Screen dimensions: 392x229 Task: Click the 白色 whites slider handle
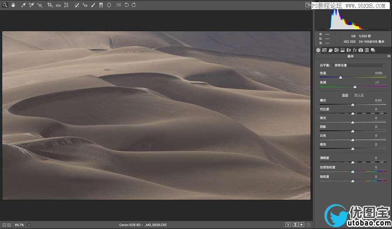353,140
